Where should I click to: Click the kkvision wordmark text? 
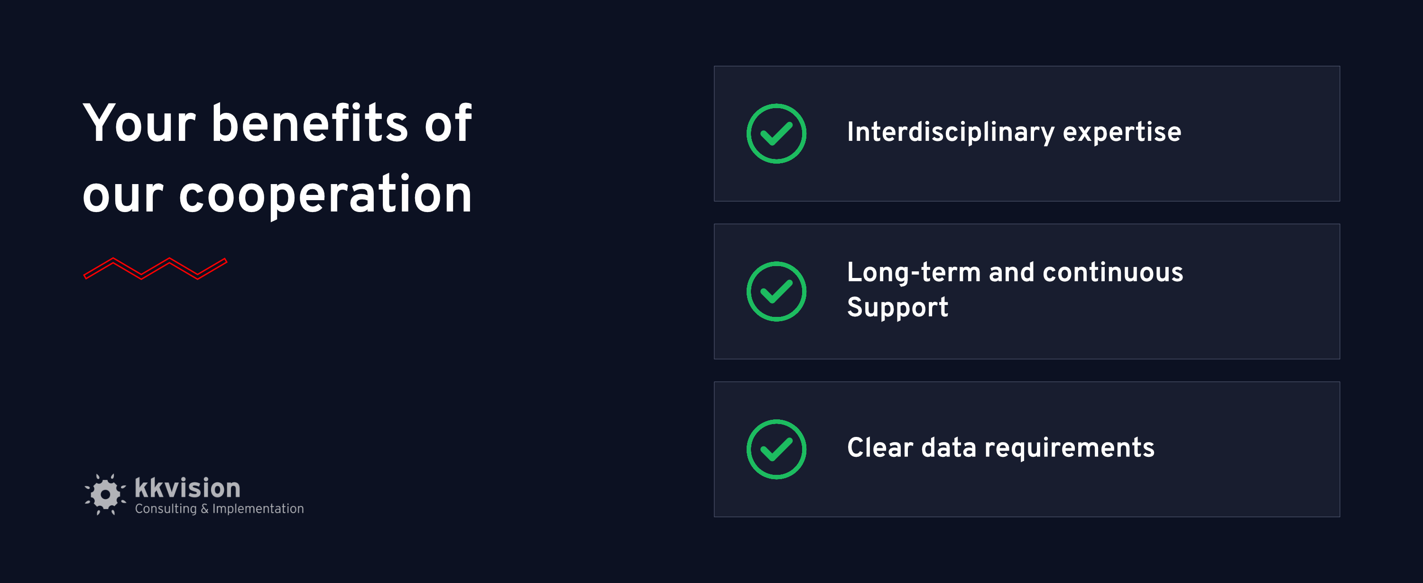[x=188, y=488]
